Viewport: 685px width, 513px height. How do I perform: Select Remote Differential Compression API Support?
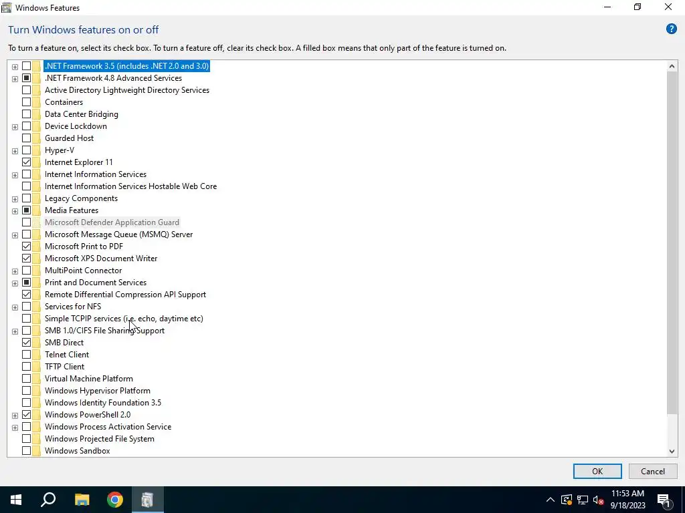click(x=125, y=295)
